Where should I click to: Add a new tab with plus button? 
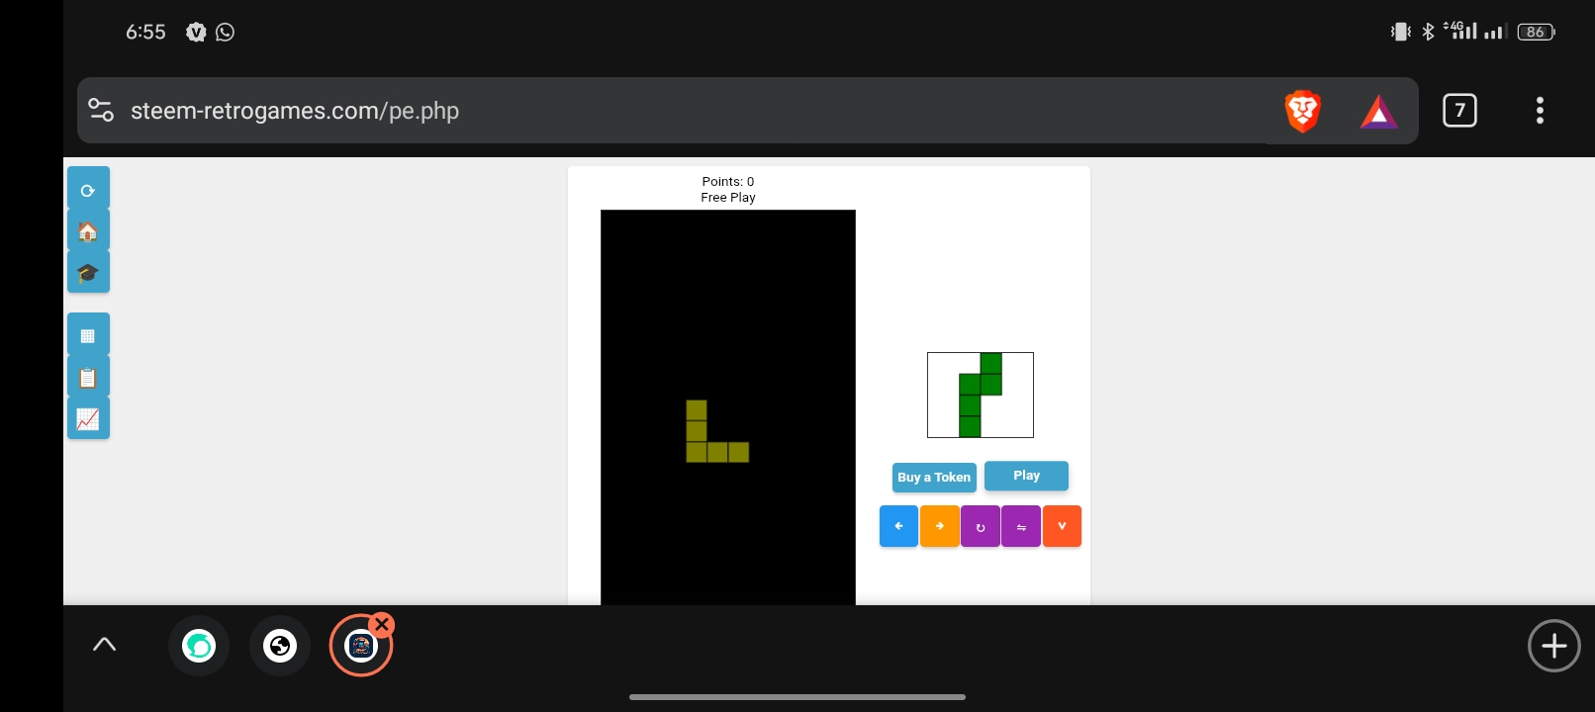[x=1553, y=646]
